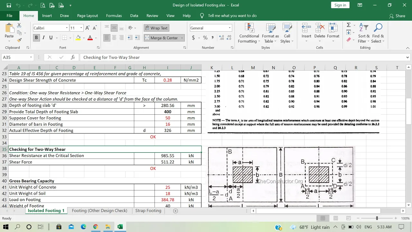Screen dimensions: 412x232
Task: Toggle Bold formatting
Action: tap(36, 38)
